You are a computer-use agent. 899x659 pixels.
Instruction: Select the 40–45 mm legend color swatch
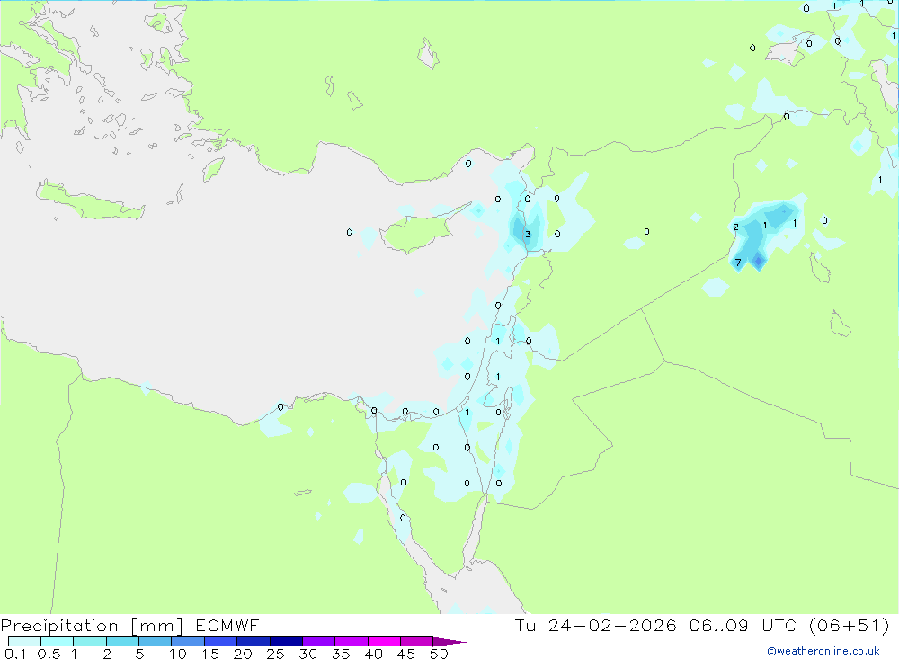pyautogui.click(x=384, y=641)
